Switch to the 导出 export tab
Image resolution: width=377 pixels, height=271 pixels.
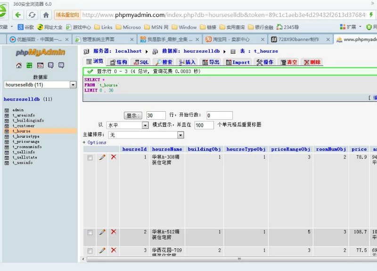click(211, 62)
